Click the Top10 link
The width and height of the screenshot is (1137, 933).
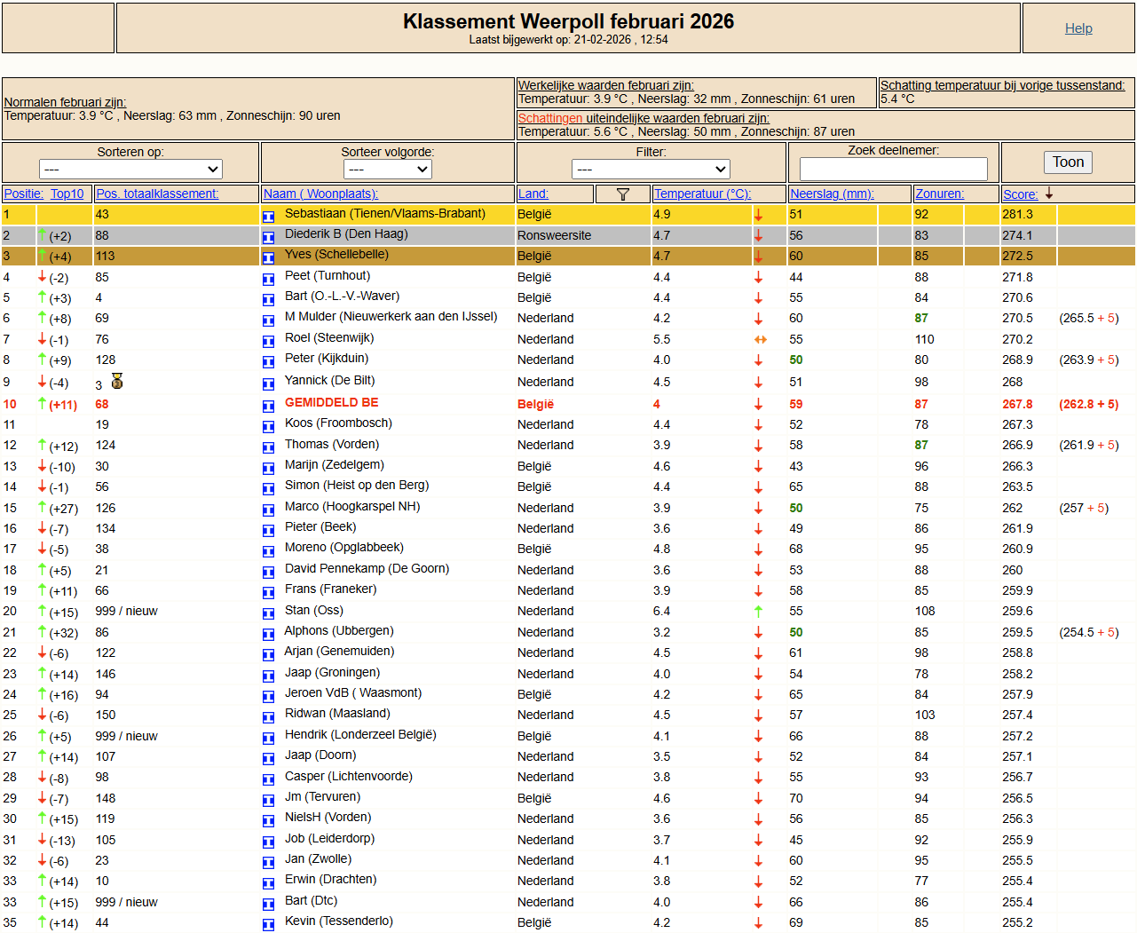click(x=67, y=194)
